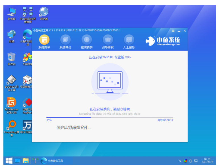Open the hamburger menu in the title bar
The image size is (219, 167).
[x=173, y=31]
